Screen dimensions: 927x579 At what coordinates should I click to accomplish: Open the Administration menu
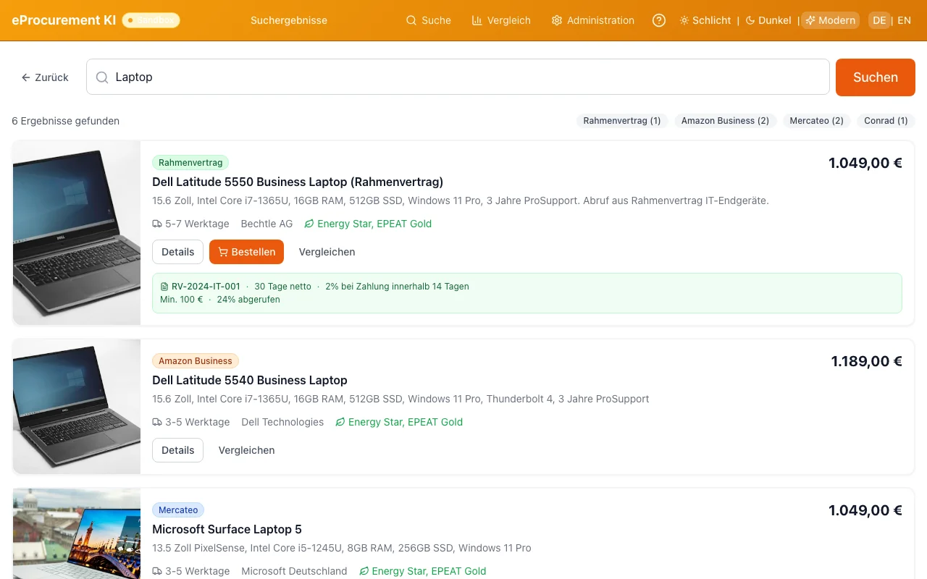[592, 20]
